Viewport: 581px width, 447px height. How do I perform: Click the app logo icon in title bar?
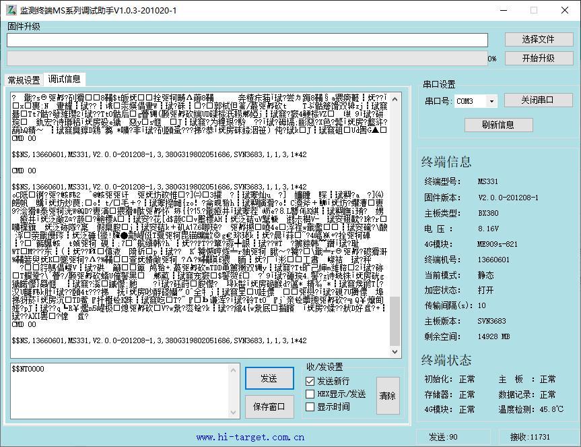(x=10, y=10)
